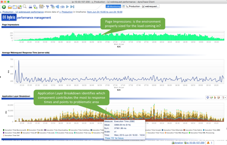Click the split-series chart icon in chart toolbar
This screenshot has height=145, width=227.
[219, 98]
